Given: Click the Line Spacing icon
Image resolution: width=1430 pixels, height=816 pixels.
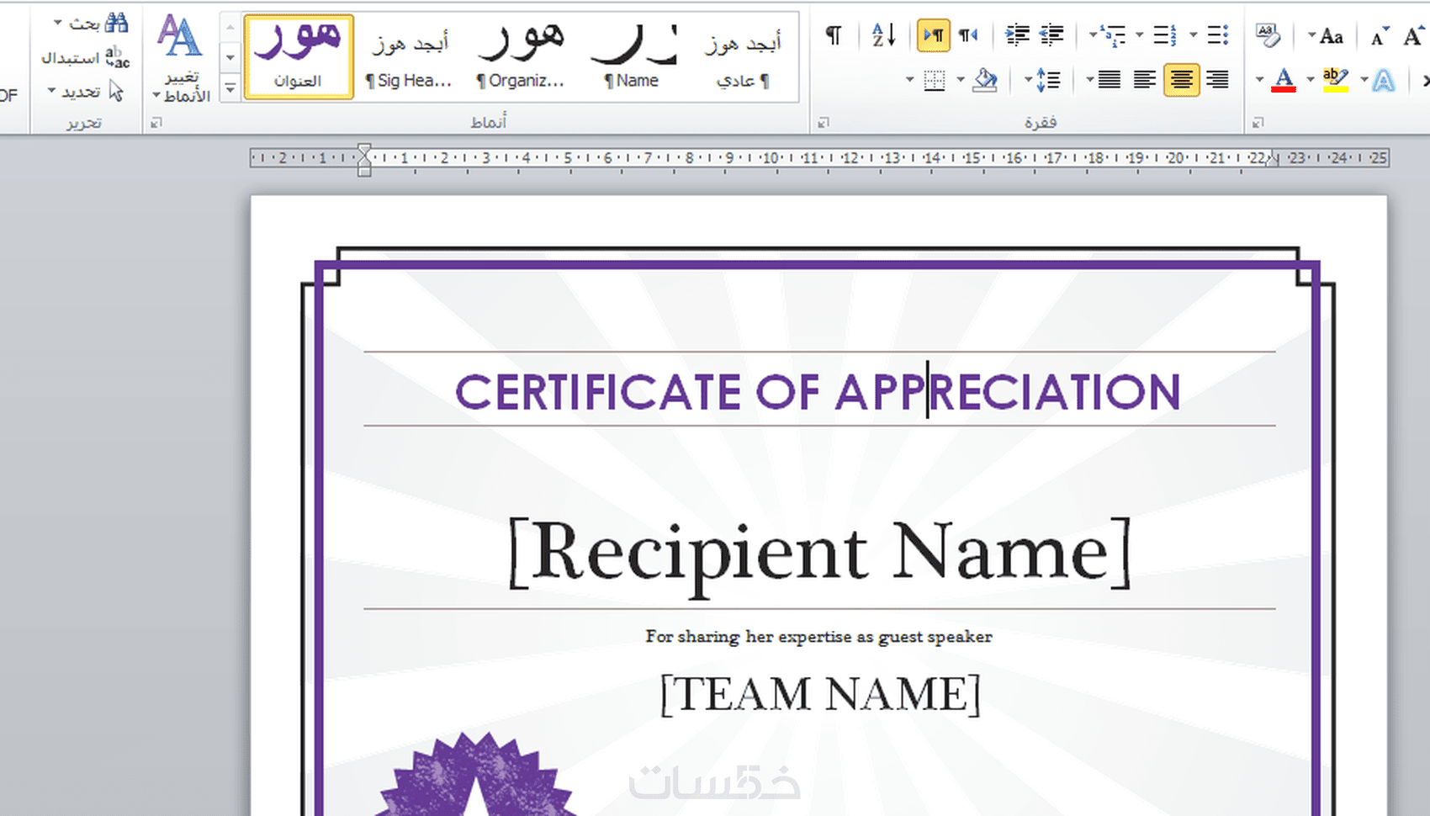Looking at the screenshot, I should [1048, 80].
